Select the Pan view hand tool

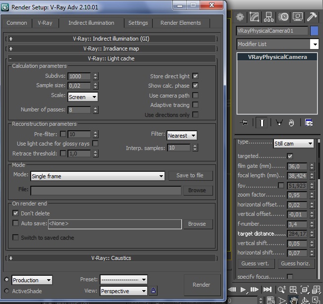[x=294, y=301]
